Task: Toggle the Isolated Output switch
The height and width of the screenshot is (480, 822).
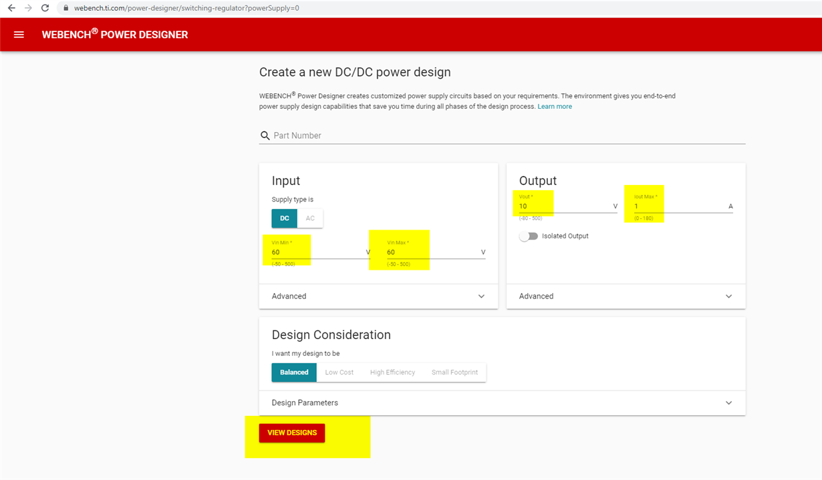Action: coord(529,236)
